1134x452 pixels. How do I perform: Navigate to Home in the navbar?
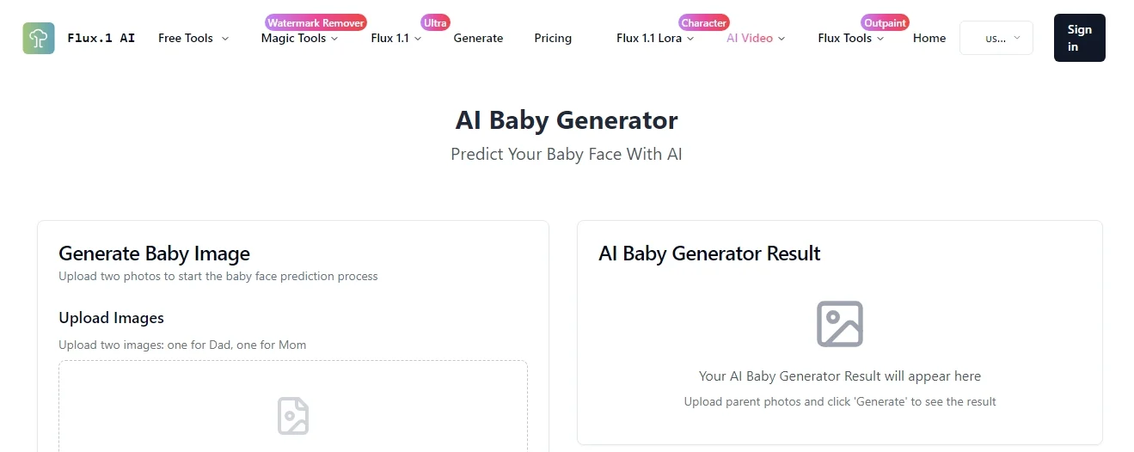[x=929, y=38]
